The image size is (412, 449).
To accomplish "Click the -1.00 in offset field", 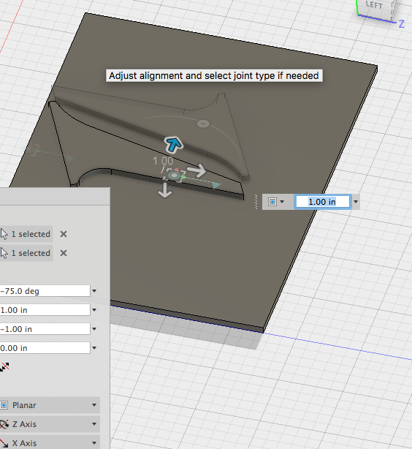I will coord(45,329).
